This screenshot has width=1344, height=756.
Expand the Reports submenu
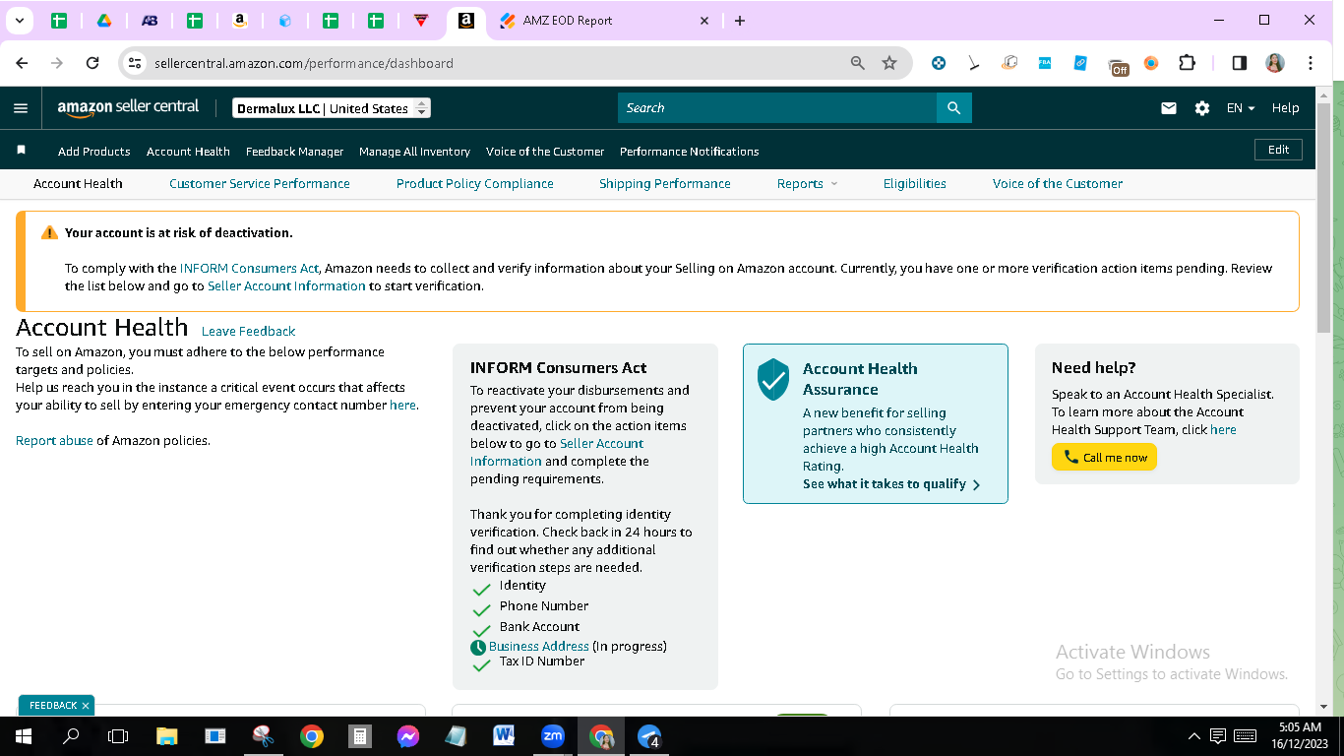807,183
